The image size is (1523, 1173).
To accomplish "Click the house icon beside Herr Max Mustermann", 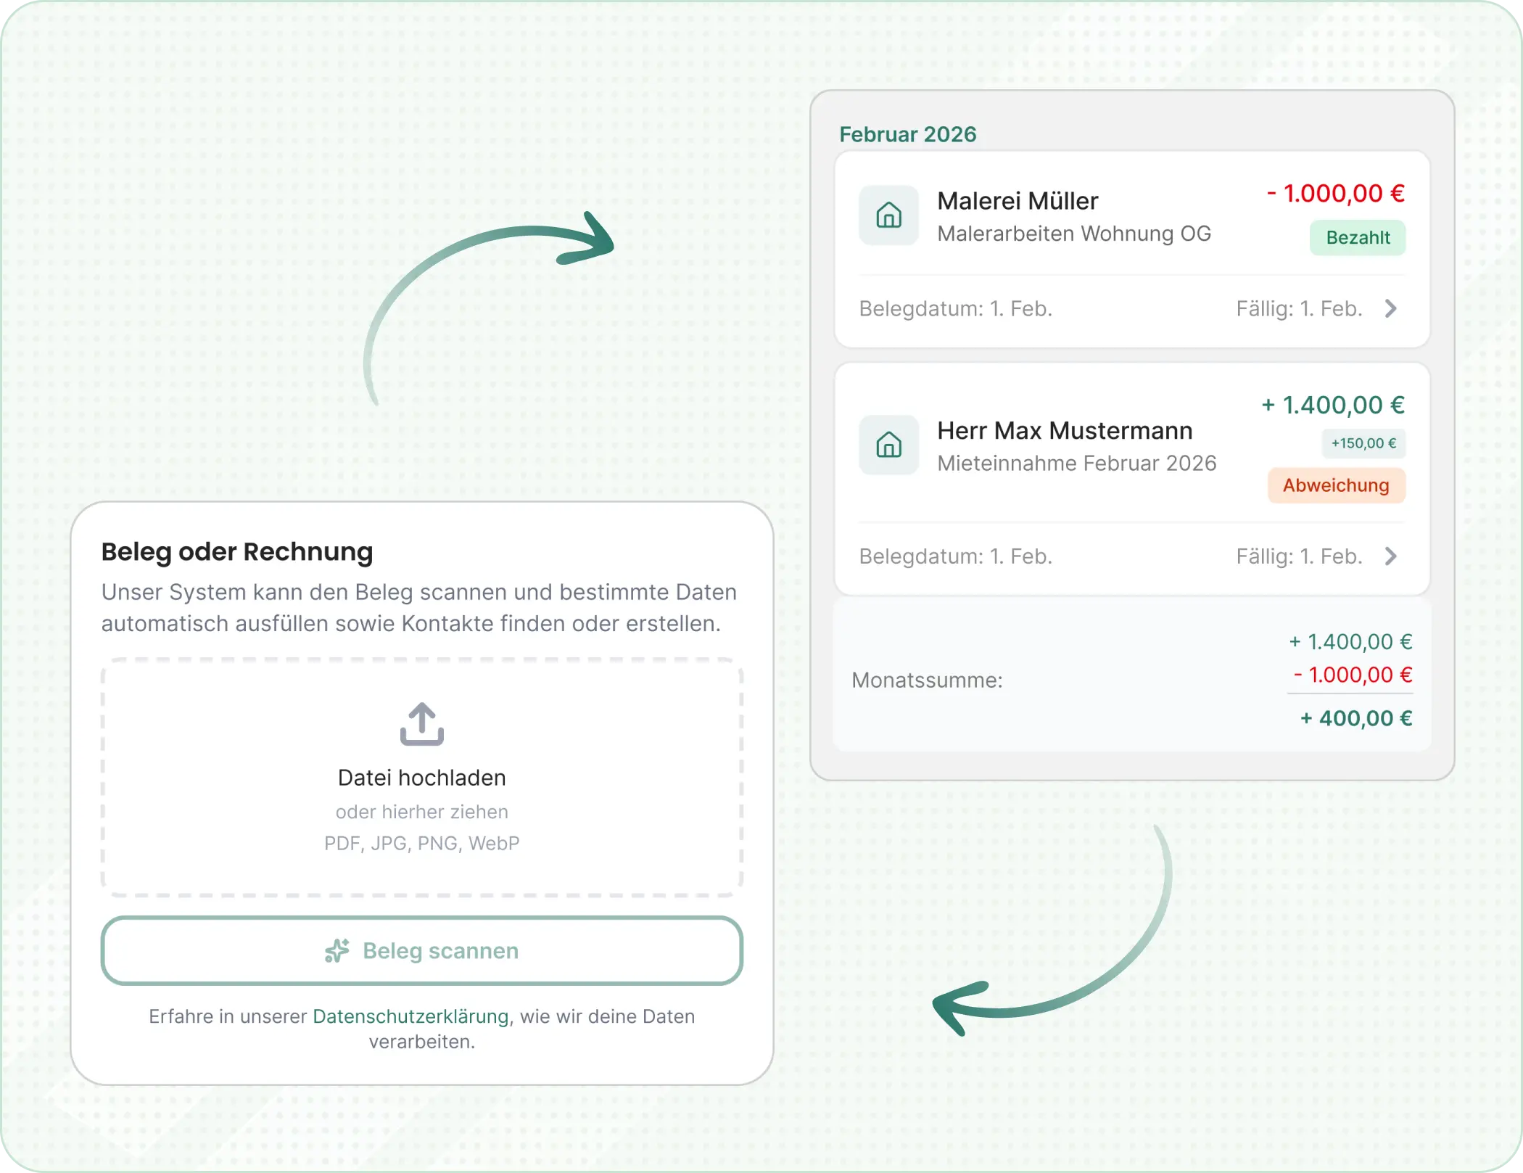I will pos(888,445).
